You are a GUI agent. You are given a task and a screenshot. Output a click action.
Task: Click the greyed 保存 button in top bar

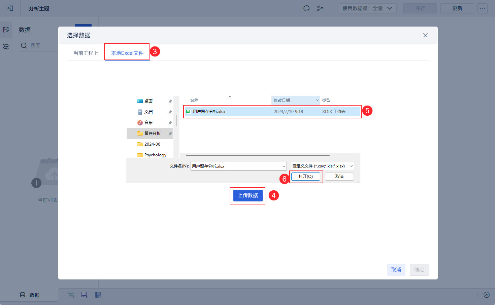(x=420, y=8)
